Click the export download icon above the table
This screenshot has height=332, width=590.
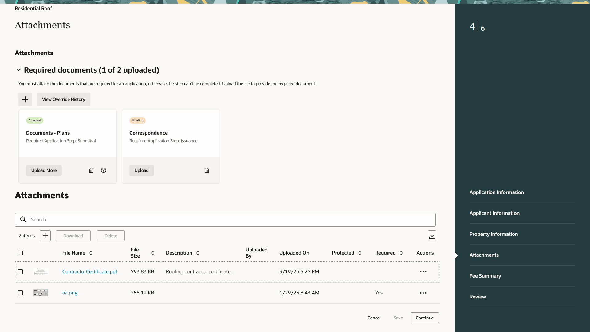coord(432,235)
